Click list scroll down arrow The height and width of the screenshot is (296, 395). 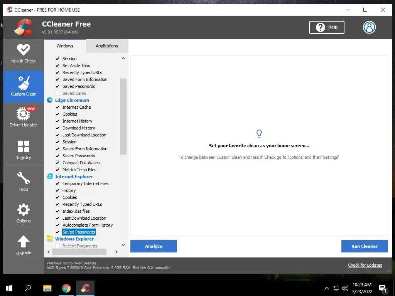[123, 245]
